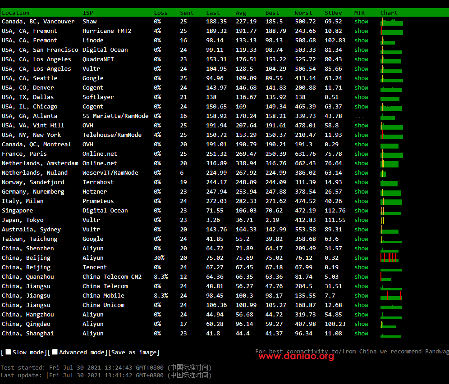
Task: Show MTR for Los Angeles QuadraNET
Action: (361, 59)
